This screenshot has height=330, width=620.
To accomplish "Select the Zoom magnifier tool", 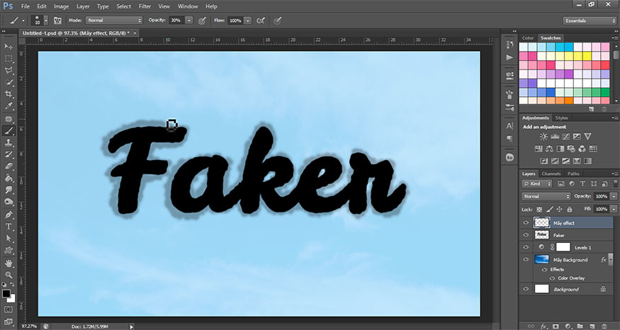I will coord(9,275).
